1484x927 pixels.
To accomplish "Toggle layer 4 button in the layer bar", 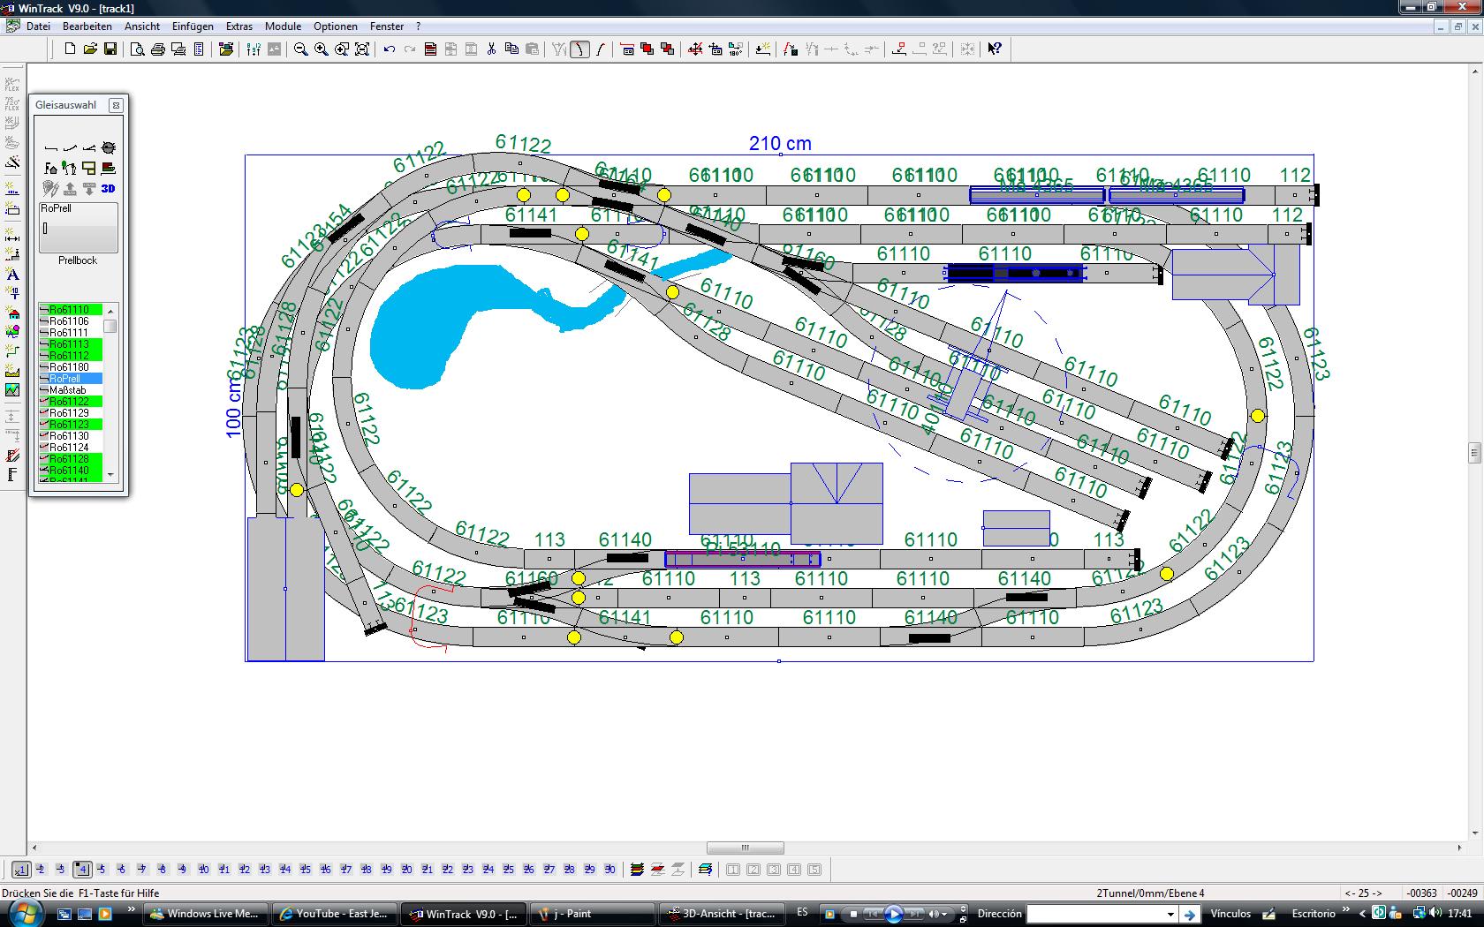I will (82, 870).
